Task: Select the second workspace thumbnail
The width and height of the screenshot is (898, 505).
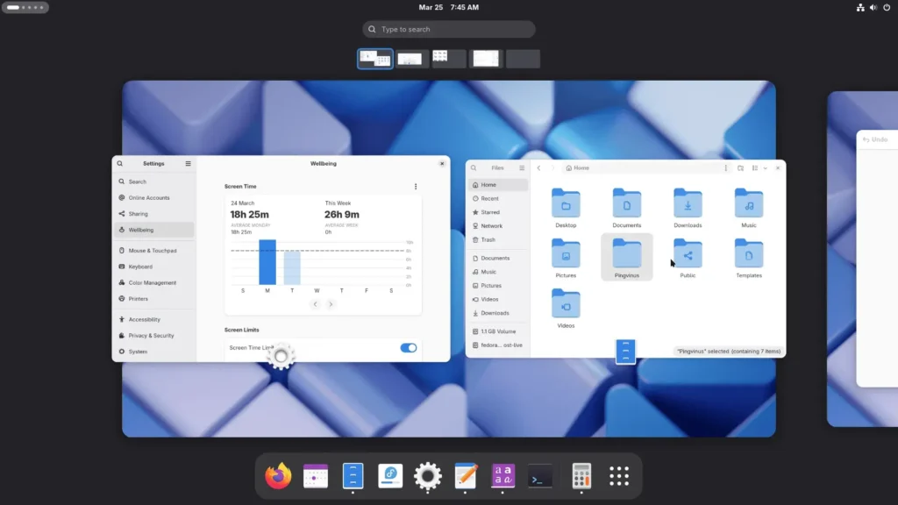Action: pyautogui.click(x=412, y=59)
